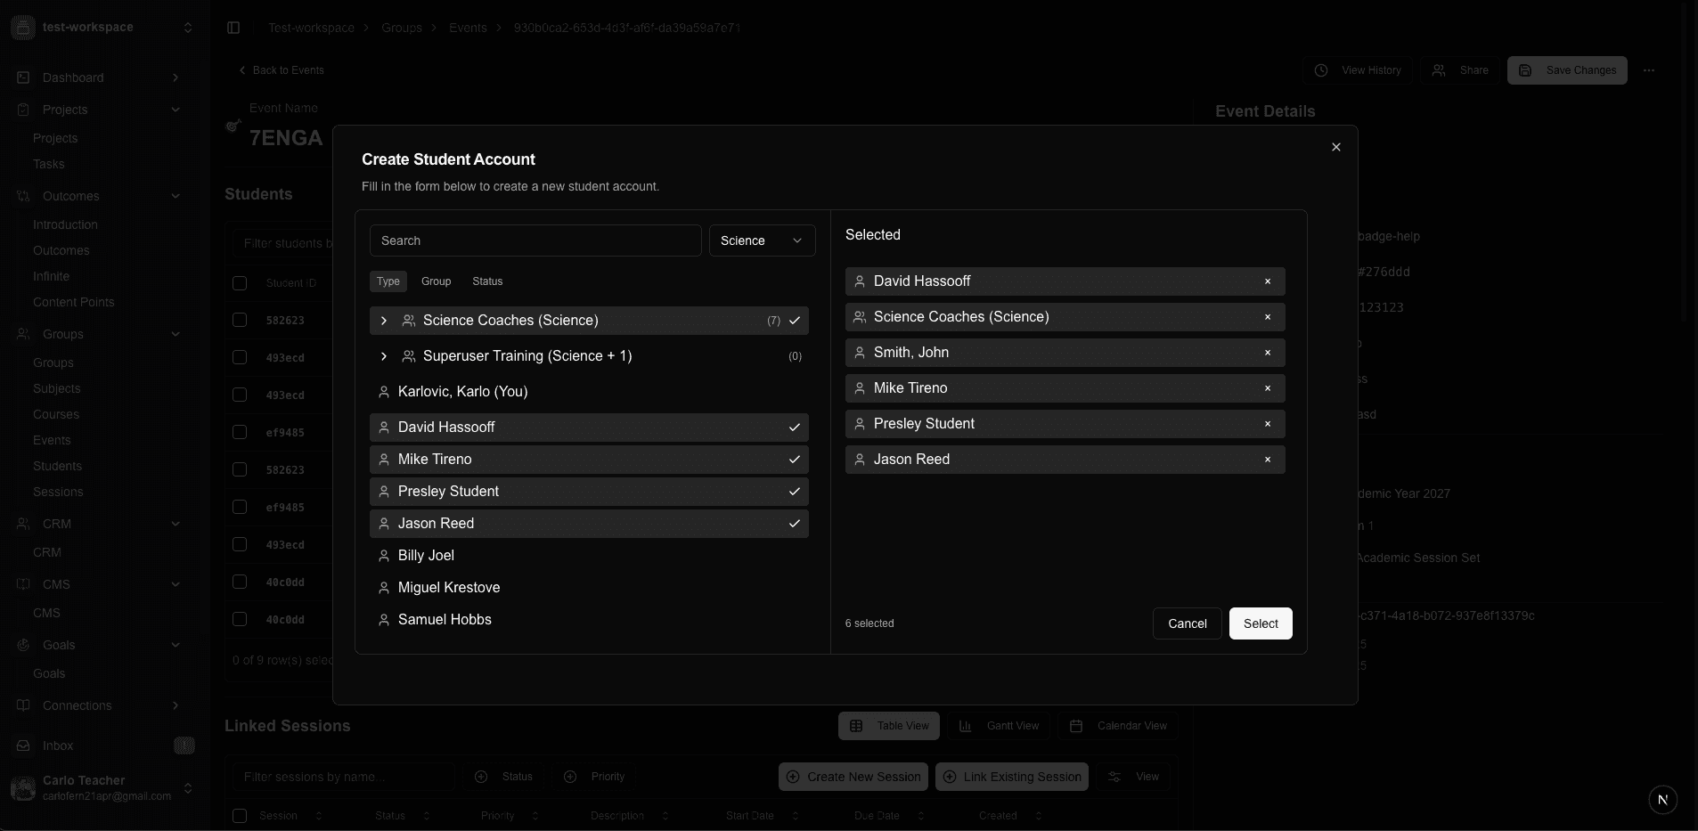Expand Superuser Training (Science + 1) group
This screenshot has height=831, width=1698.
384,356
